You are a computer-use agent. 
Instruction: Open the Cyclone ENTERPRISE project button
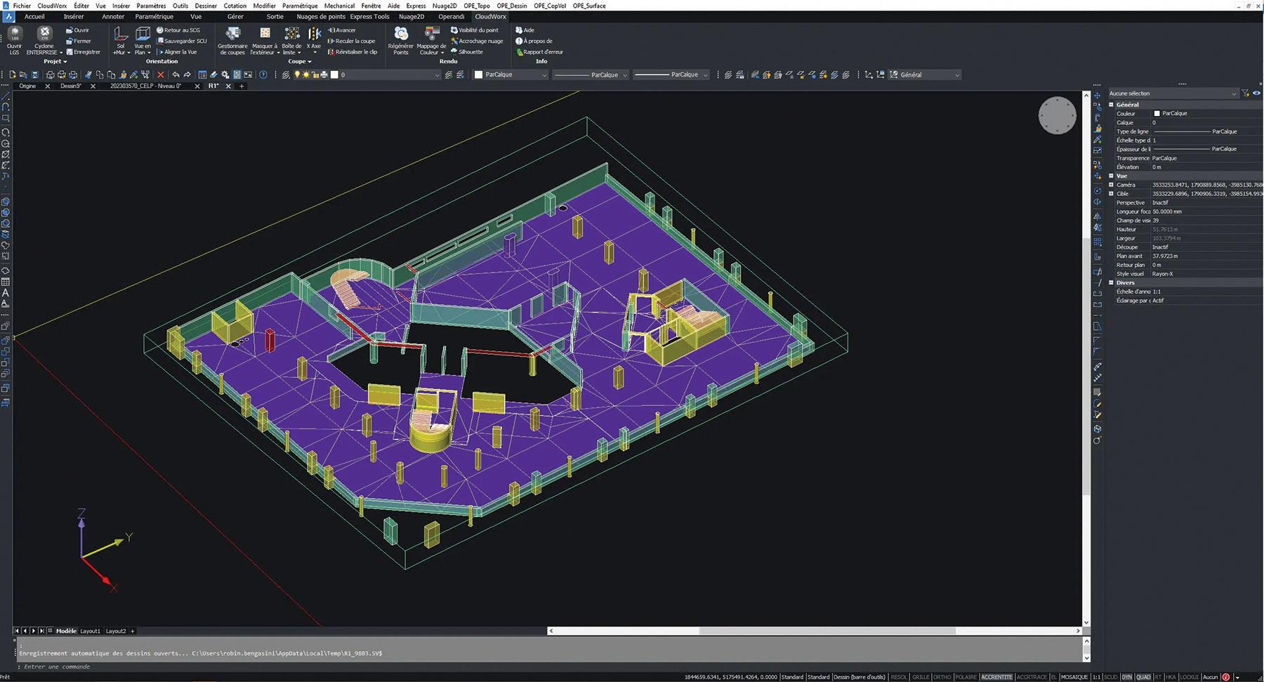coord(44,41)
